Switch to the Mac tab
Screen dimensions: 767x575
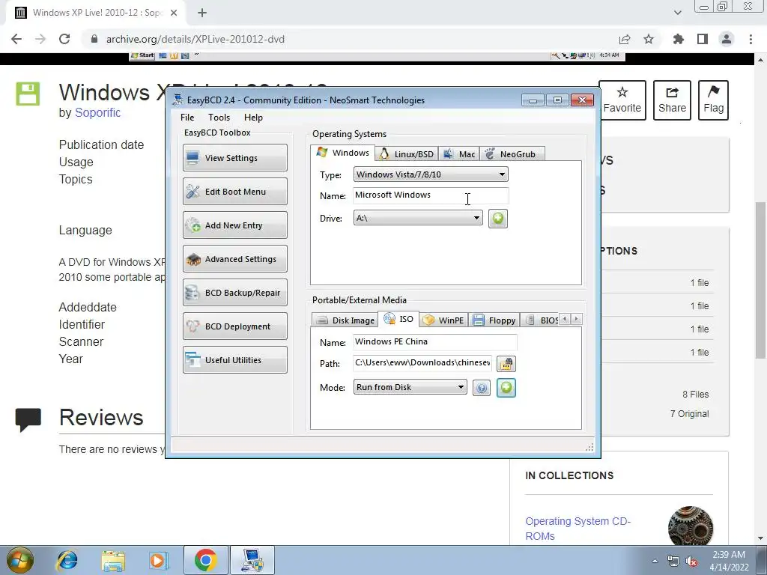(x=459, y=154)
